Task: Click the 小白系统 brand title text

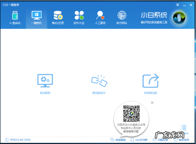Action: point(154,15)
